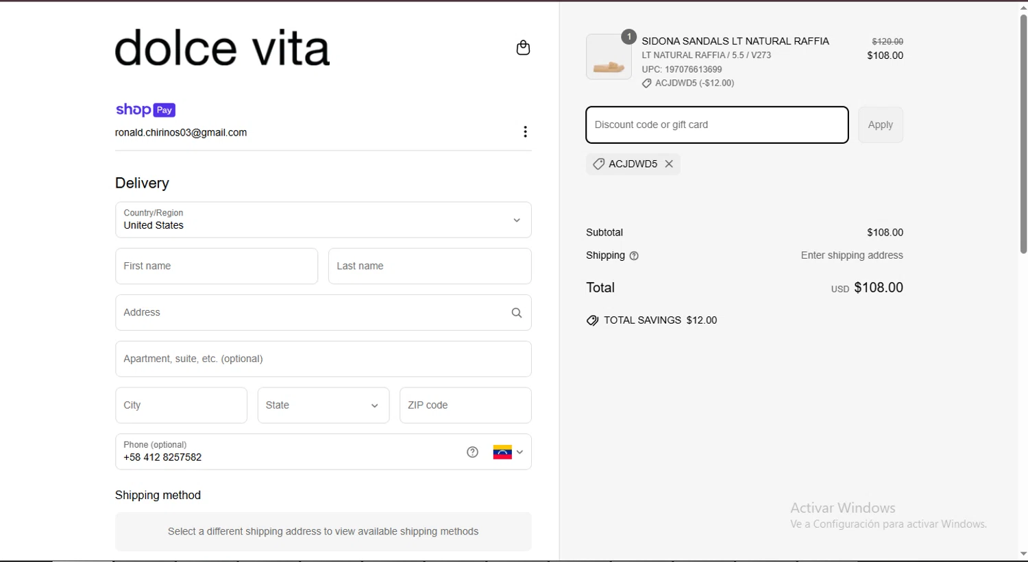Click the scrollbar up arrow
The height and width of the screenshot is (562, 1028).
pos(1023,8)
